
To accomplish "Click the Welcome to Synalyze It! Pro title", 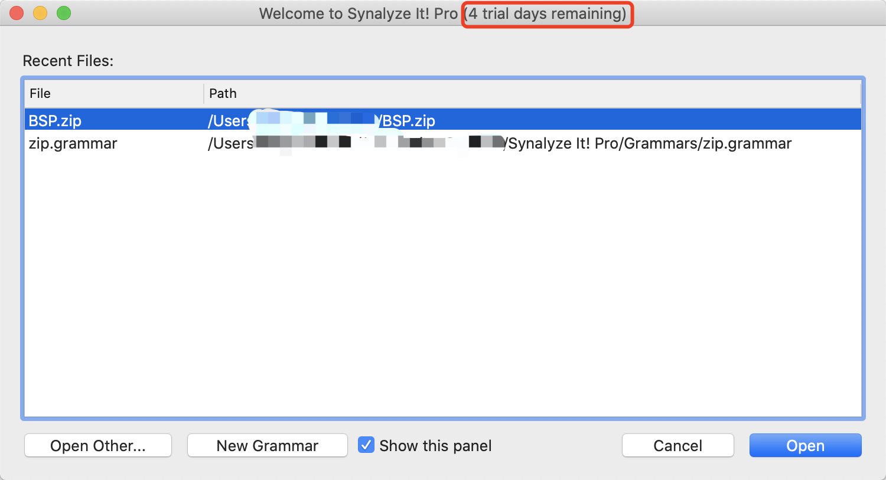I will [358, 14].
